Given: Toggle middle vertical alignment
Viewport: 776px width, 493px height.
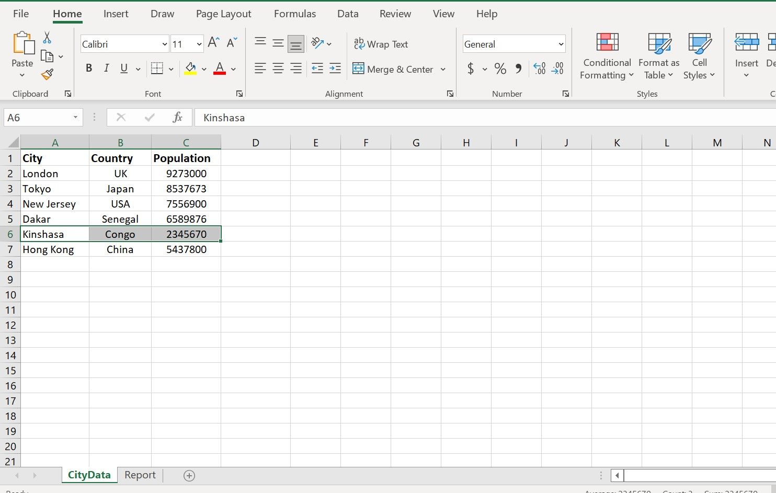Looking at the screenshot, I should click(278, 44).
